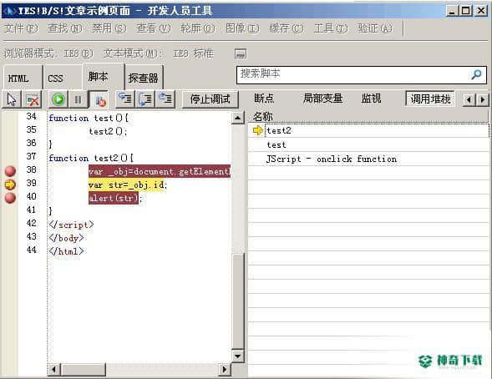Click the '</html>' line
Image resolution: width=492 pixels, height=379 pixels.
point(66,251)
